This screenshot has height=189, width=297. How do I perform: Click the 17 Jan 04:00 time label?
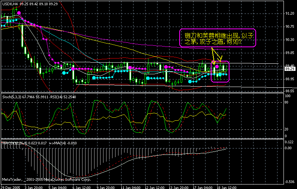[202, 187]
